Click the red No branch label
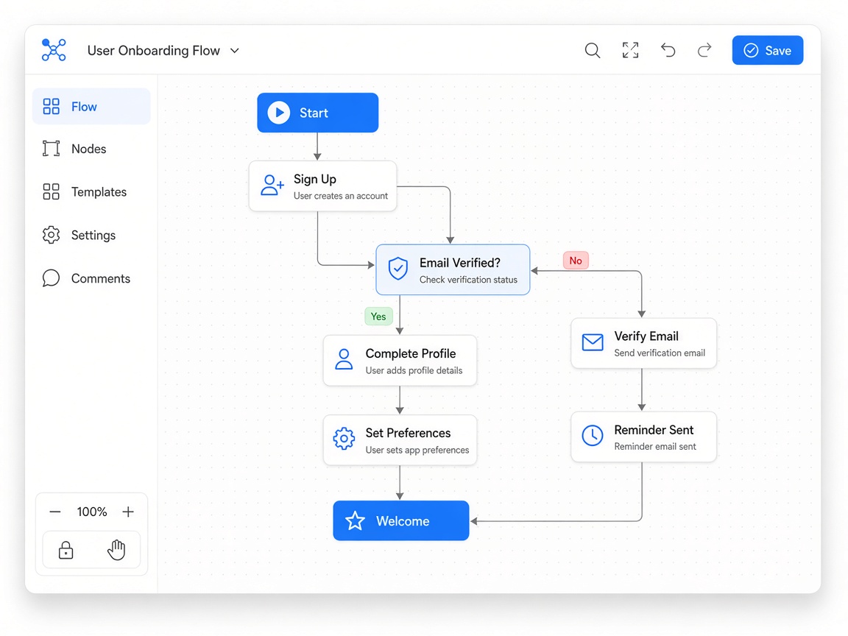The height and width of the screenshot is (636, 848). coord(576,261)
